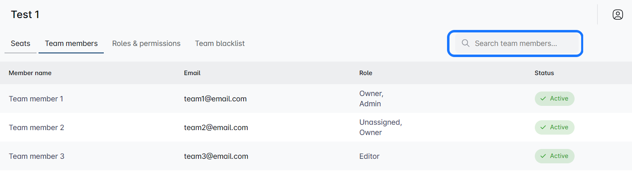Image resolution: width=632 pixels, height=174 pixels.
Task: Click the Status column header
Action: (x=544, y=73)
